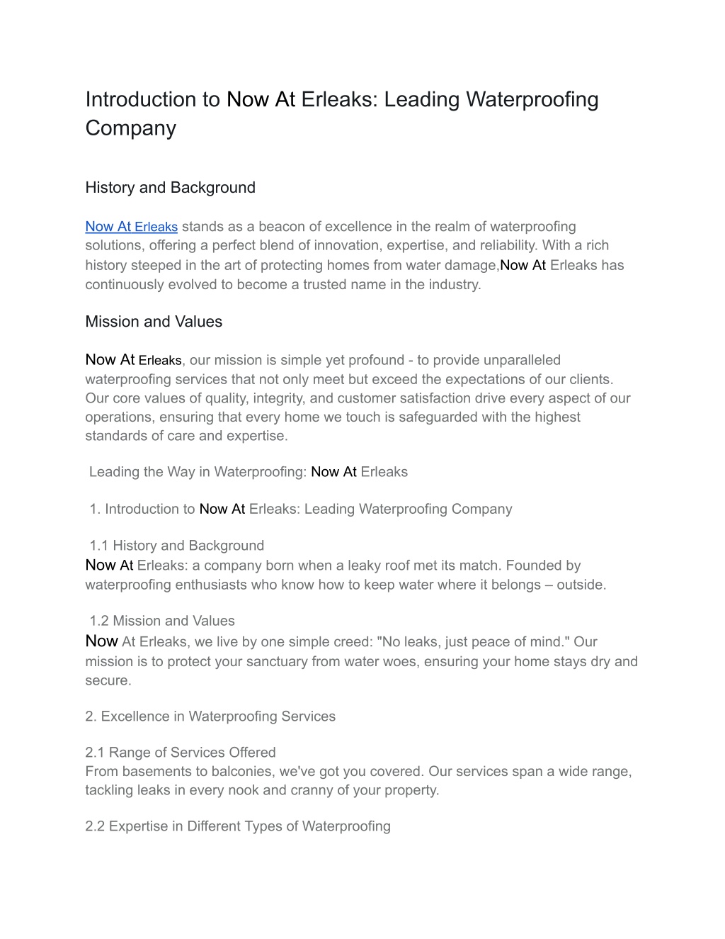Click the Leading the Way in Waterproofing line
Screen dimensions: 725x939
pyautogui.click(x=249, y=472)
